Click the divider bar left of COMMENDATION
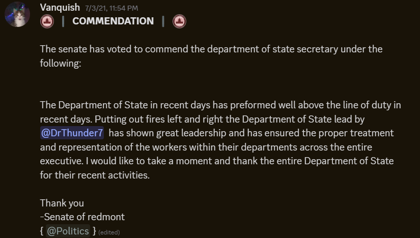 click(63, 21)
